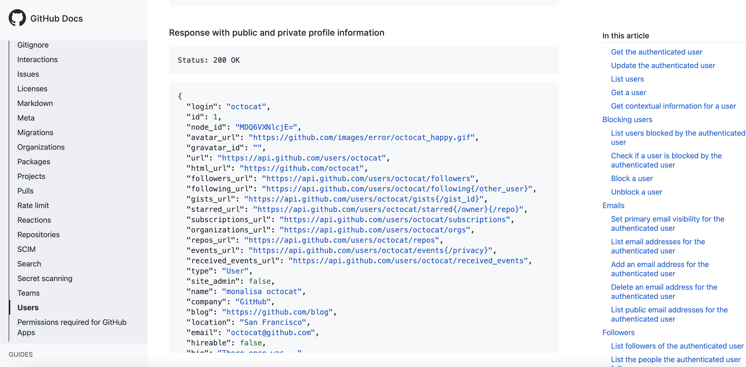Select Teams in the sidebar
Viewport: 746px width, 367px height.
click(x=28, y=293)
